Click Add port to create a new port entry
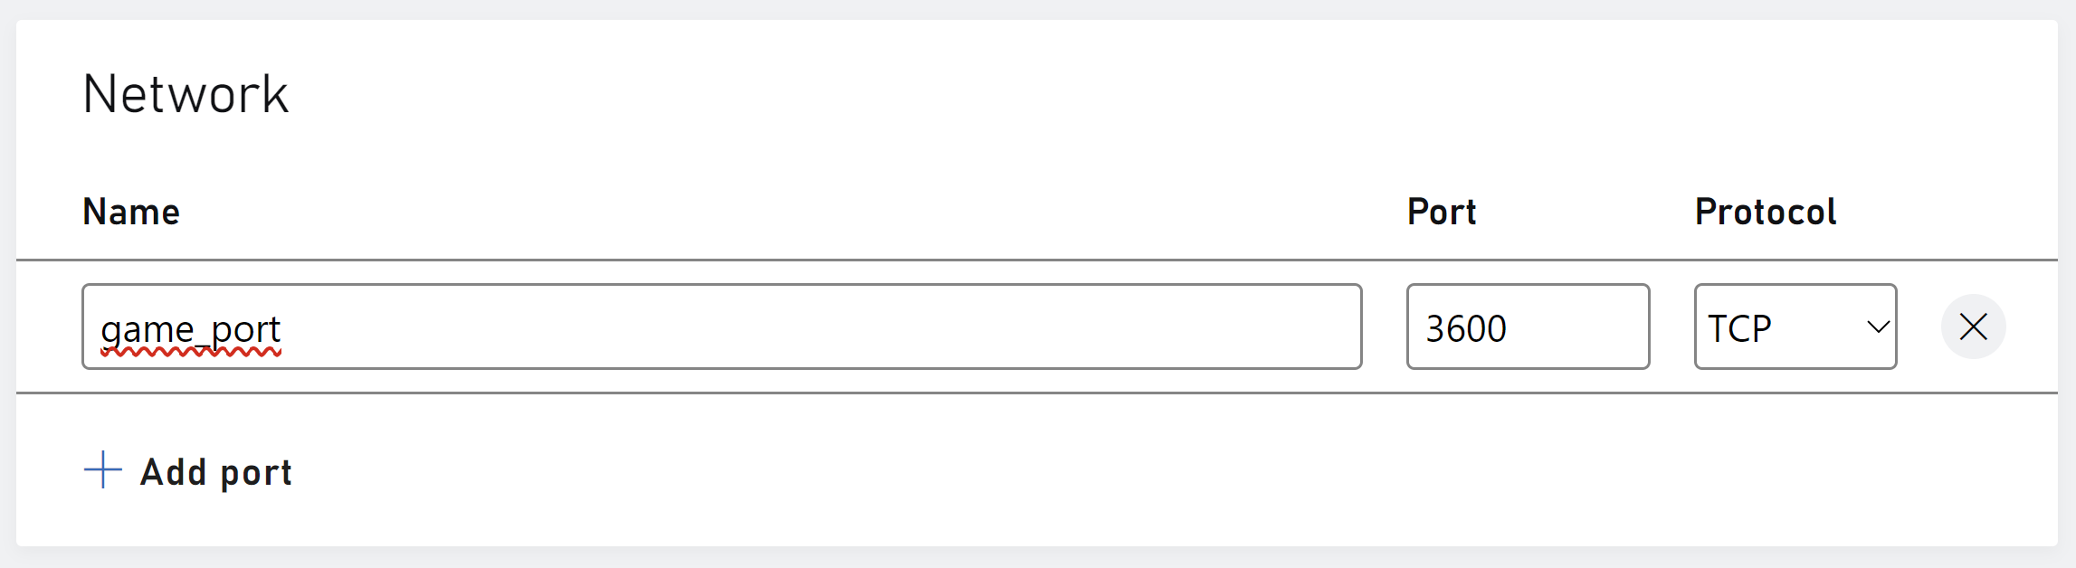This screenshot has height=568, width=2076. 187,470
